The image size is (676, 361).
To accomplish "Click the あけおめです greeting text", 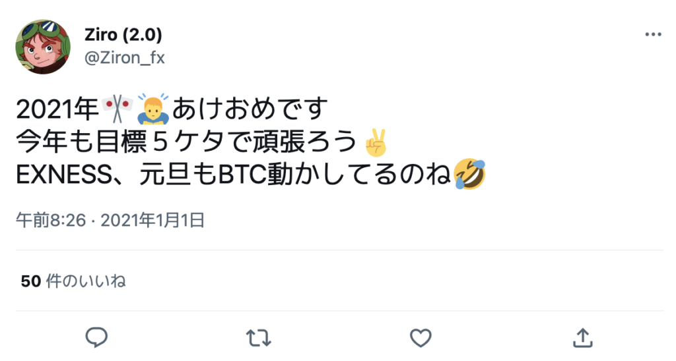I will tap(250, 109).
